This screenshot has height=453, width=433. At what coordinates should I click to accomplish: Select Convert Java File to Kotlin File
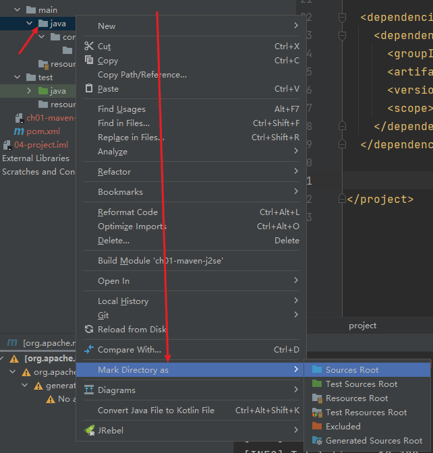point(191,410)
